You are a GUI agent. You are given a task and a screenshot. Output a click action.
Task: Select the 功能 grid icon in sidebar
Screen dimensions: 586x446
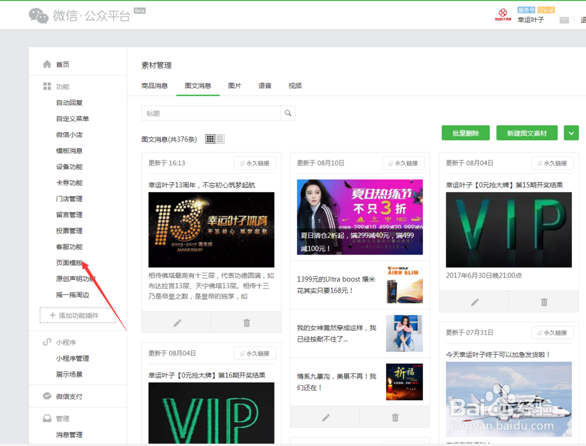[x=47, y=86]
